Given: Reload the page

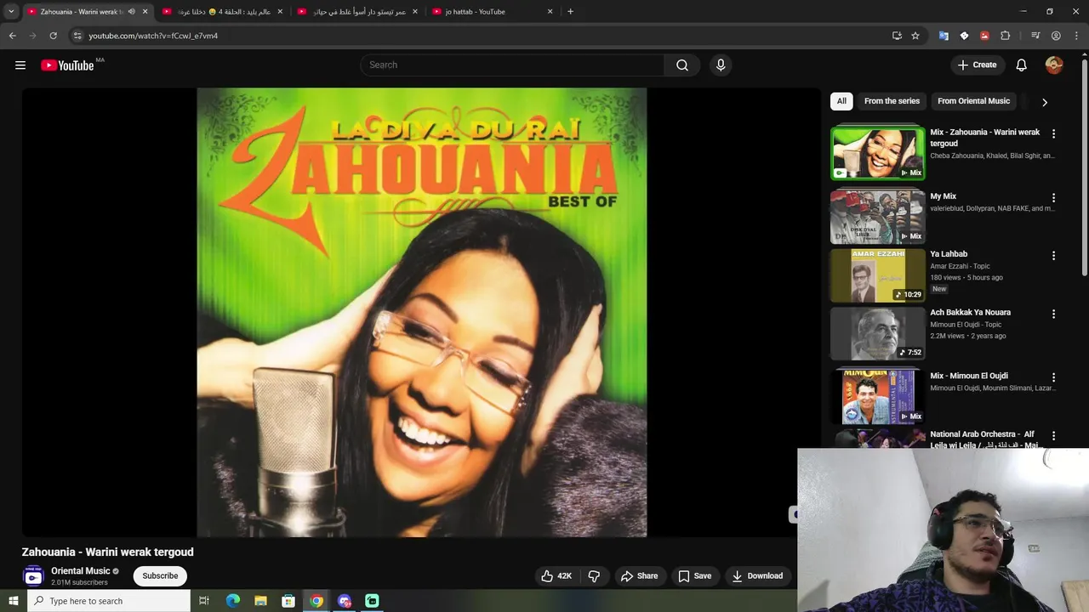Looking at the screenshot, I should (53, 36).
